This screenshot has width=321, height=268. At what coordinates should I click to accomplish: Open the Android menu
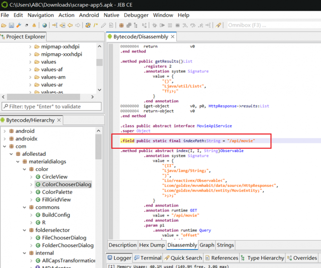pyautogui.click(x=89, y=15)
